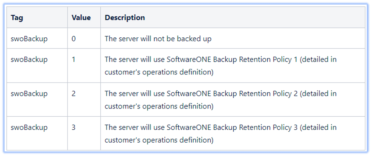Click "customer's operations definition)" under Policy 2
373x156 pixels.
click(x=159, y=106)
